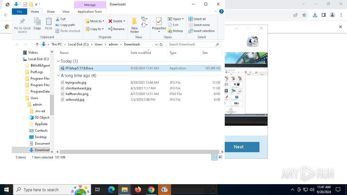The height and width of the screenshot is (195, 347).
Task: Switch to Details view icon
Action: click(x=214, y=157)
